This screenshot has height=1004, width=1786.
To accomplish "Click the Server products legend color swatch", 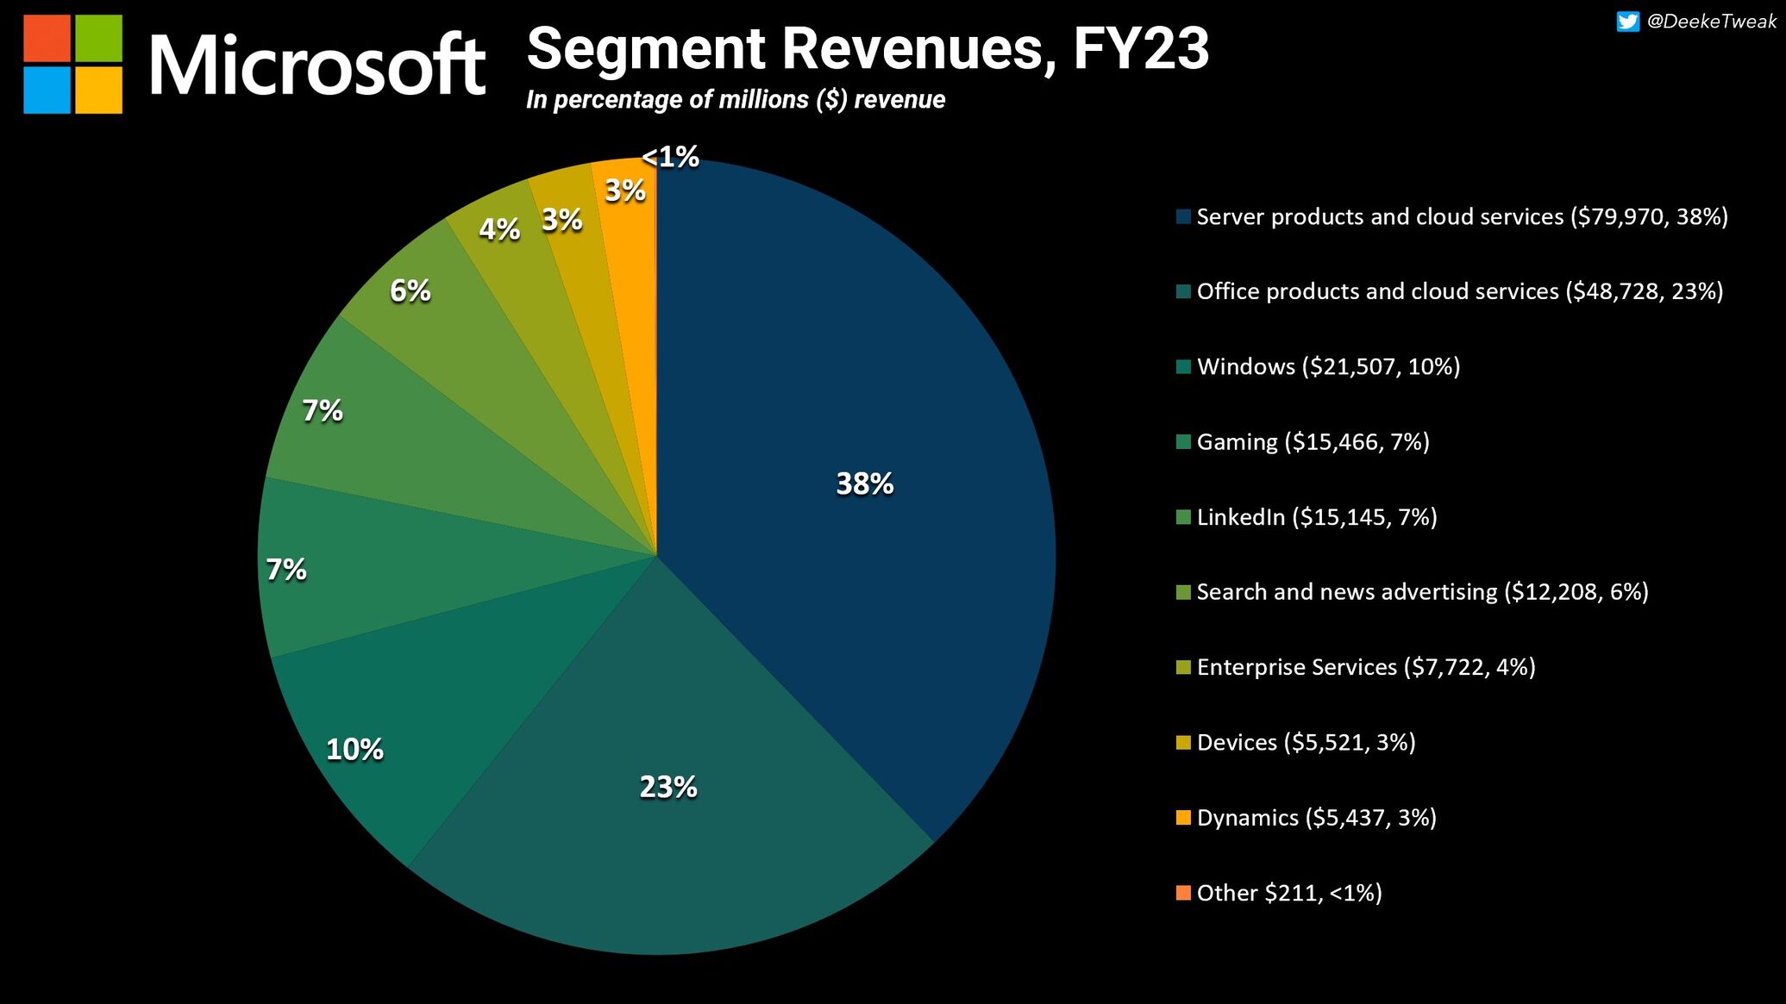I will 1183,216.
